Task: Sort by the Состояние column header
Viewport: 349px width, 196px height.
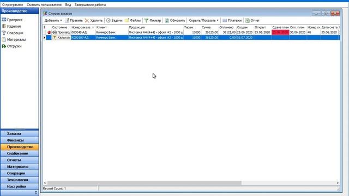Action: (x=61, y=27)
